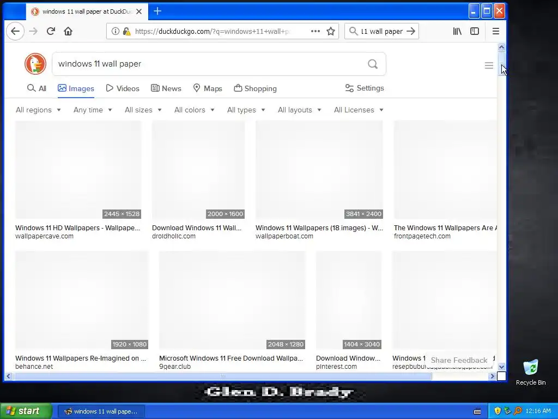558x419 pixels.
Task: Open the browser home page icon
Action: 68,31
